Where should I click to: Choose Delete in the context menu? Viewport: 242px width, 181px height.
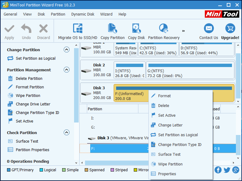click(180, 106)
